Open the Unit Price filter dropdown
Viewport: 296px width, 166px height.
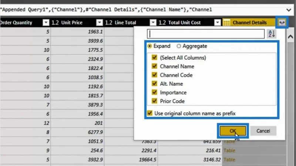click(x=100, y=23)
